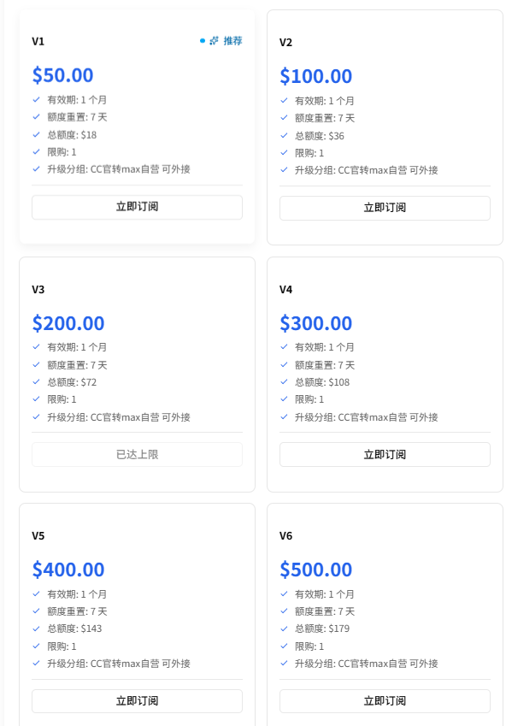Subscribe to the V1 $50.00 plan
Viewport: 506px width, 726px height.
(137, 207)
